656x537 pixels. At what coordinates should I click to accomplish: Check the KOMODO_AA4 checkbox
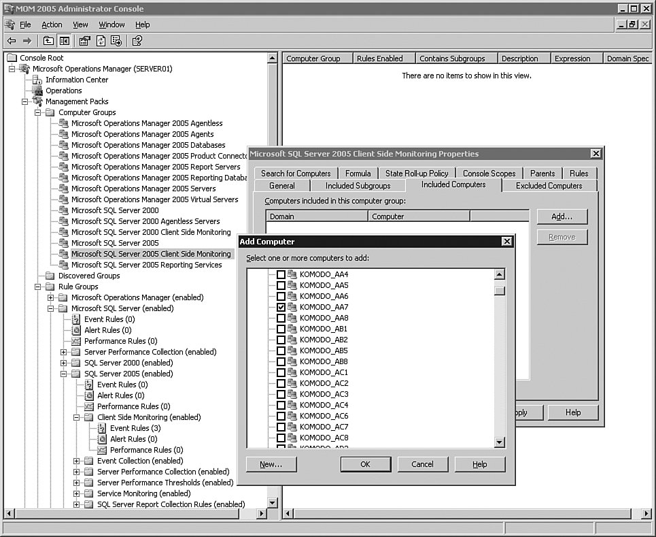[281, 275]
